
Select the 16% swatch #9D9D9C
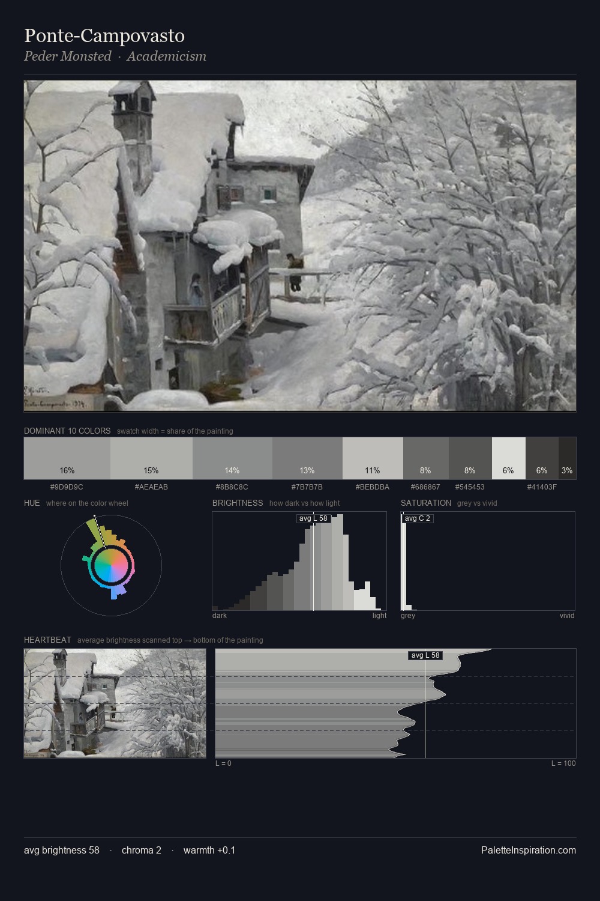67,458
